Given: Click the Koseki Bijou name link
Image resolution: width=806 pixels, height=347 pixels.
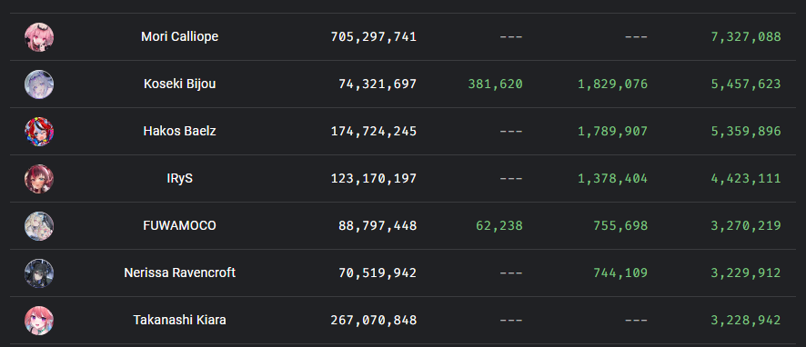Looking at the screenshot, I should point(179,84).
